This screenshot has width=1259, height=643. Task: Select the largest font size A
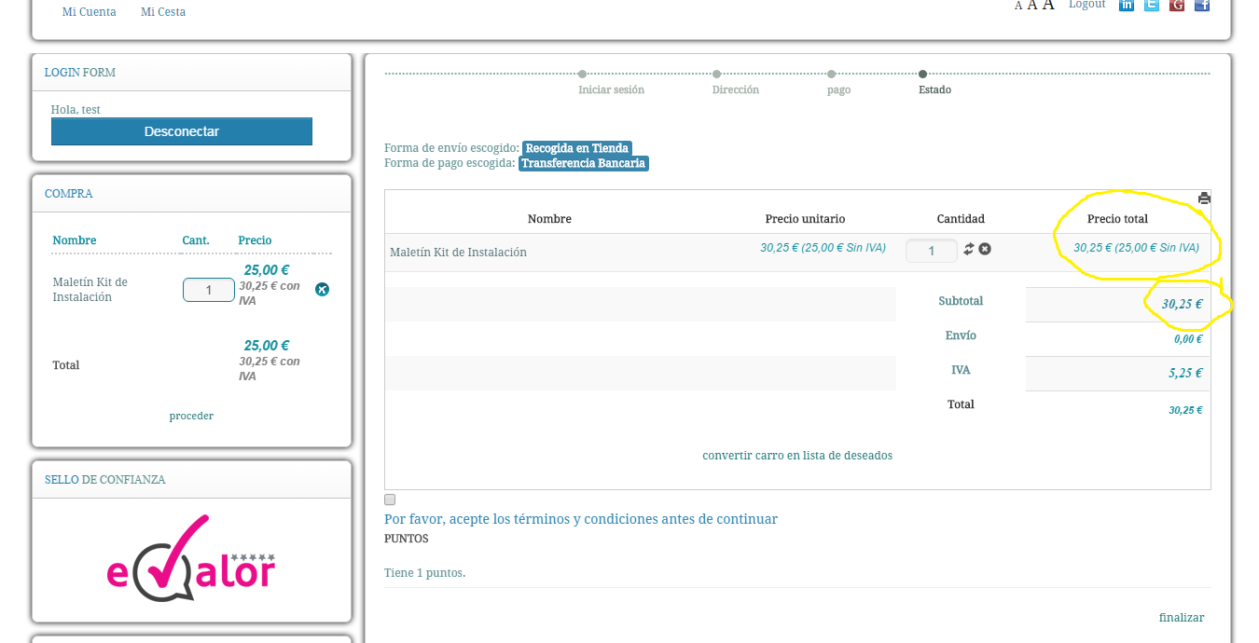tap(1048, 5)
